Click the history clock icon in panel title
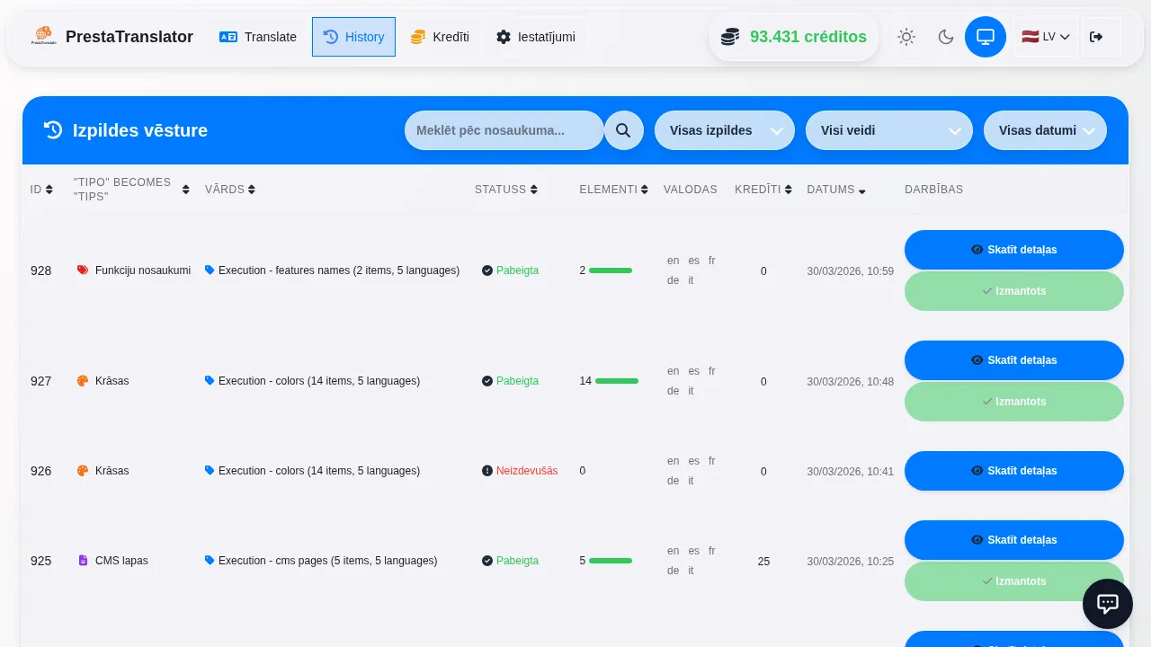This screenshot has height=647, width=1151. pos(53,130)
